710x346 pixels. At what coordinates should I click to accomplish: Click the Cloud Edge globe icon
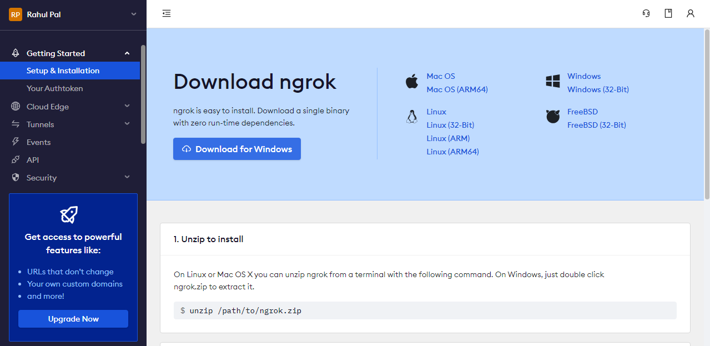click(x=16, y=106)
